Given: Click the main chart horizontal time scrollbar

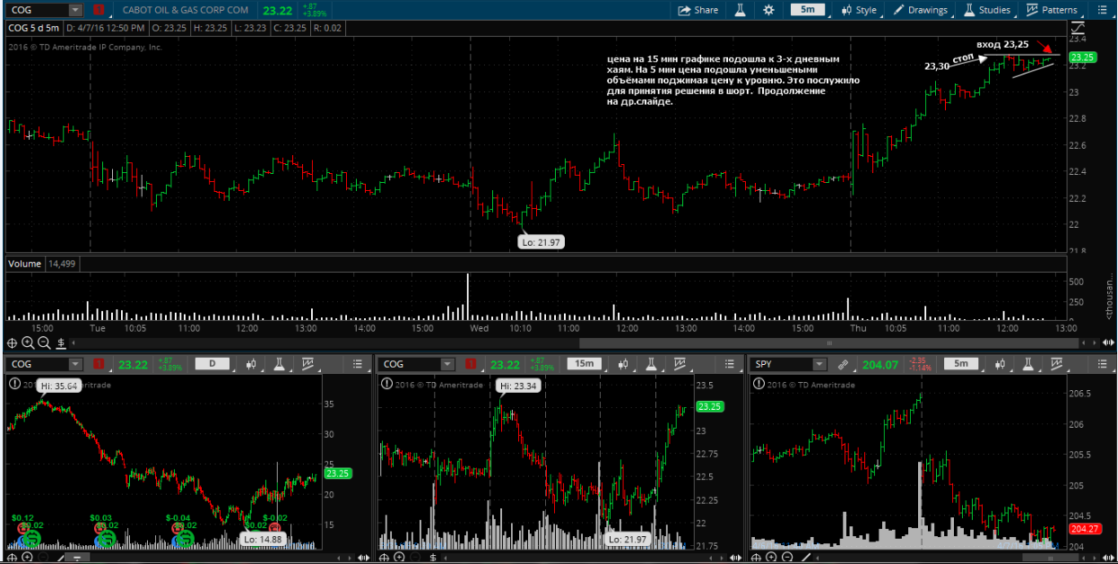Looking at the screenshot, I should point(828,343).
